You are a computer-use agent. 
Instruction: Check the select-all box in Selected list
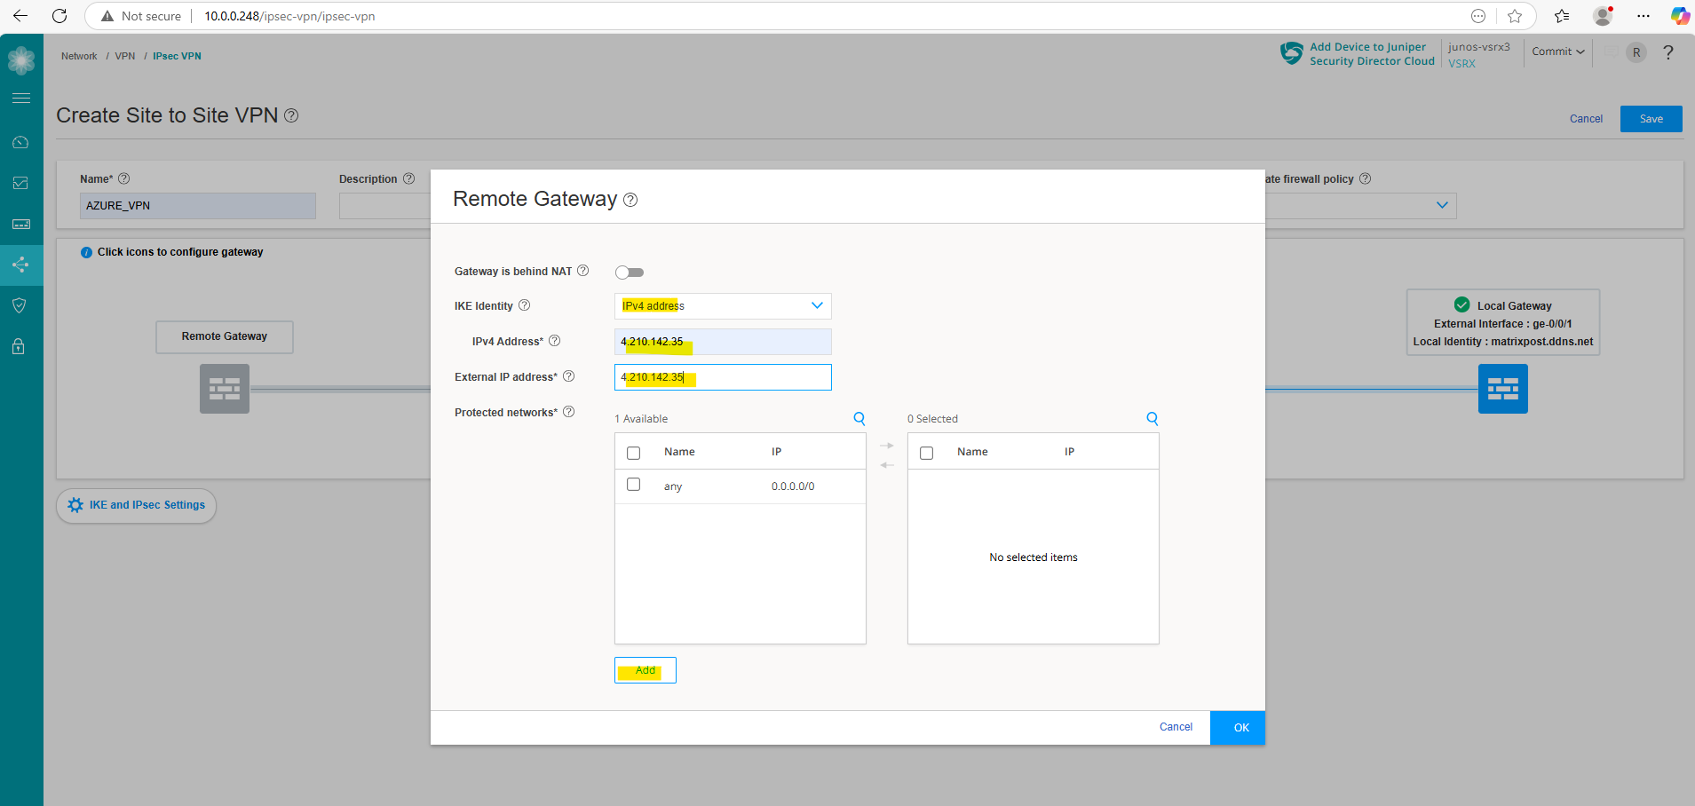[x=926, y=453]
